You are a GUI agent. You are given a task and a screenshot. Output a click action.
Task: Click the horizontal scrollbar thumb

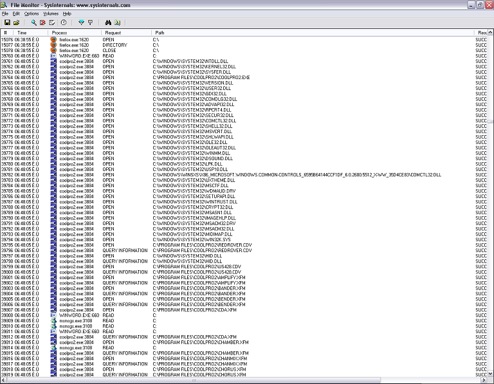pos(194,380)
